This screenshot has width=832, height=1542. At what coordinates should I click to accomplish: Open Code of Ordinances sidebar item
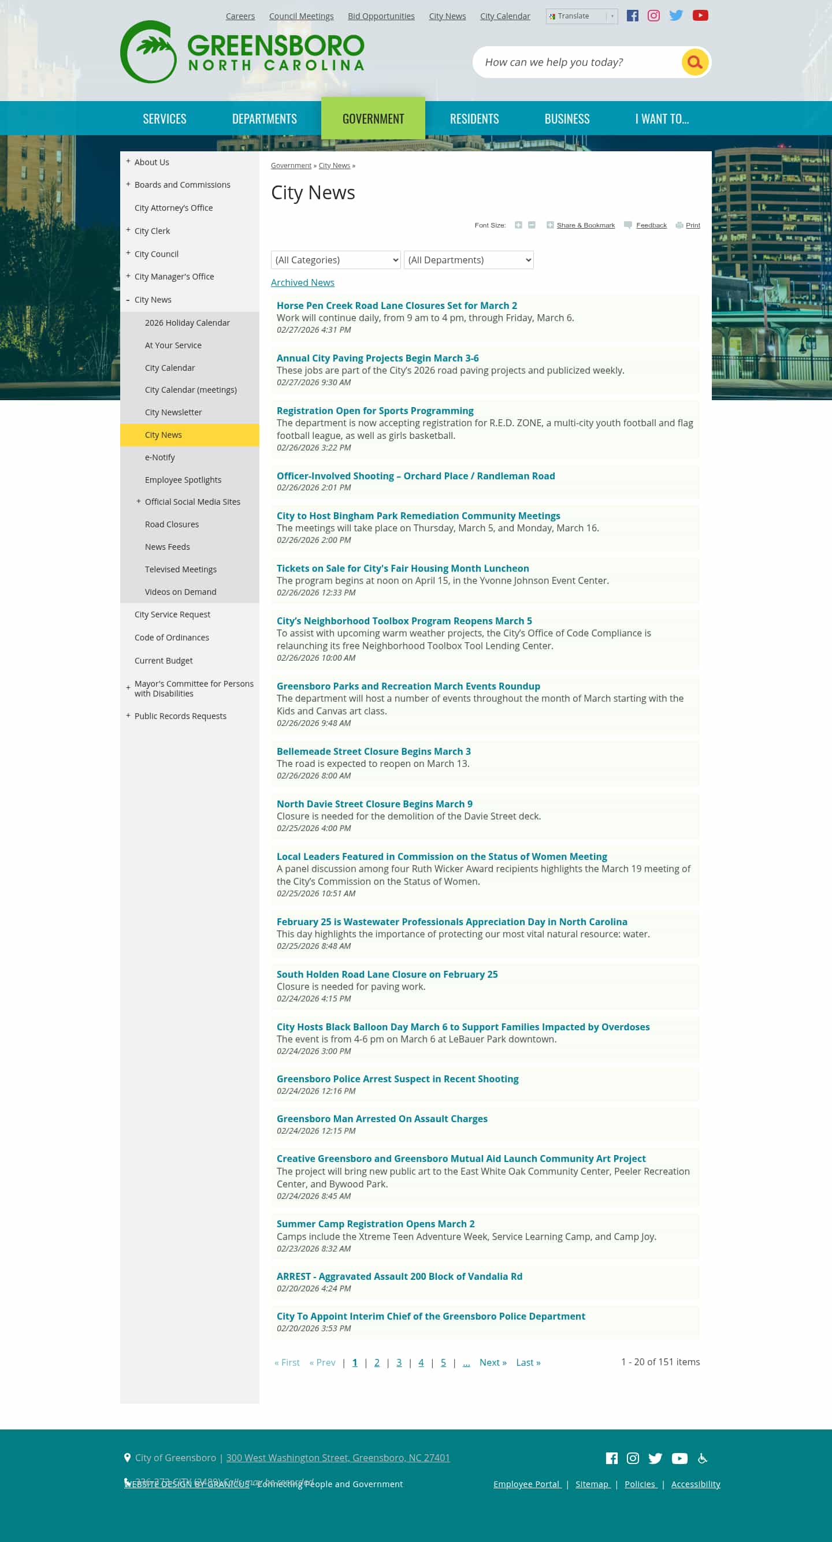pos(172,638)
